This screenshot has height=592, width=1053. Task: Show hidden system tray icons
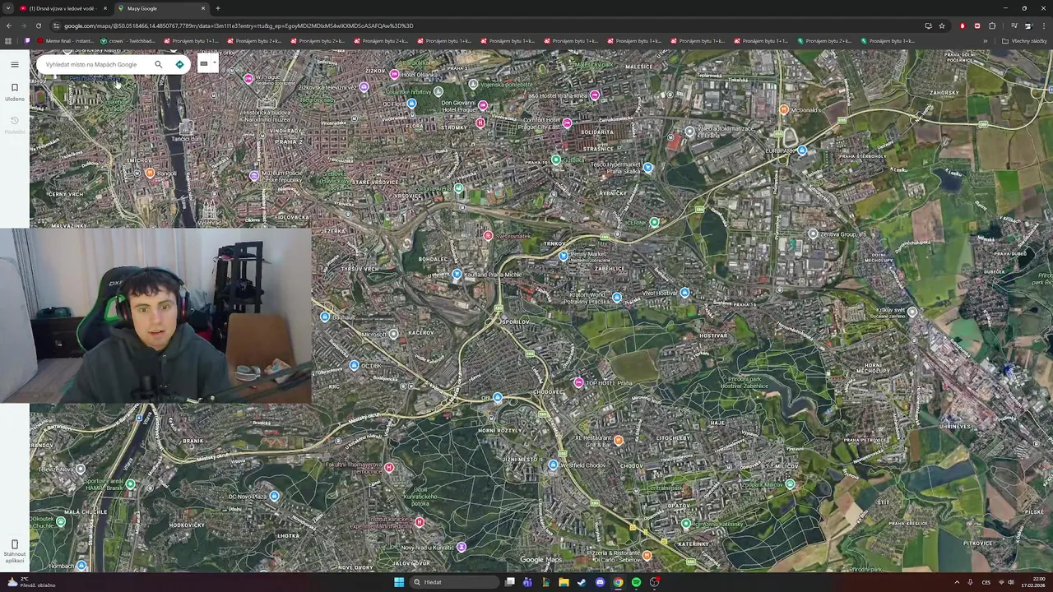pyautogui.click(x=957, y=582)
